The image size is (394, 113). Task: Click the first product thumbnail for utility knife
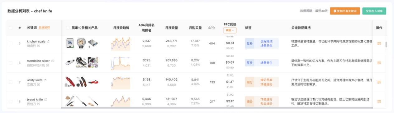pos(70,82)
